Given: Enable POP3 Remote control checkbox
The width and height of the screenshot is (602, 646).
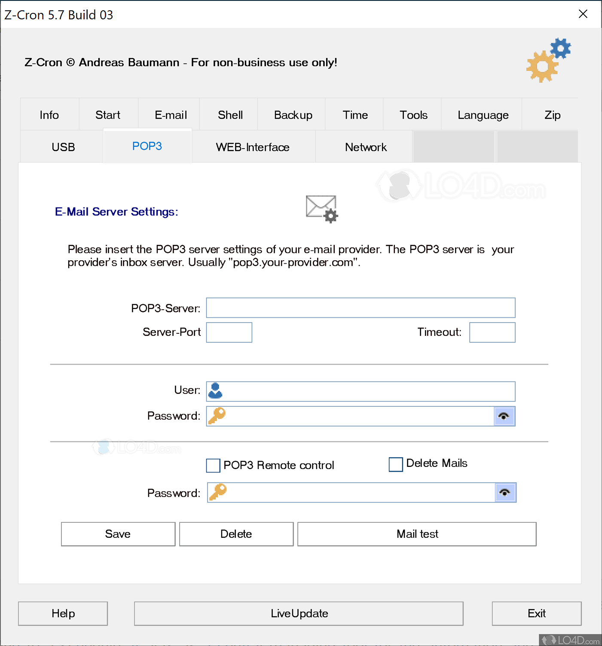Looking at the screenshot, I should (x=213, y=465).
